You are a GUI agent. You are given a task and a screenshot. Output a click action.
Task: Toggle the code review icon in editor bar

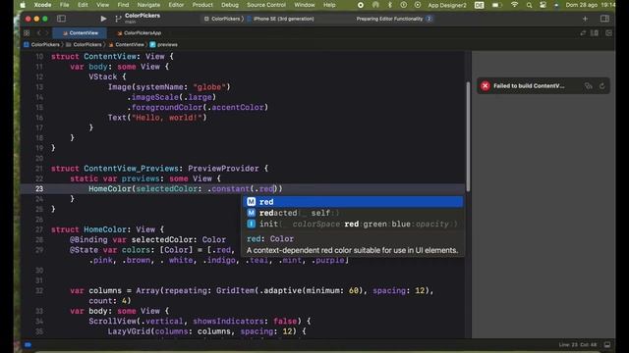[x=583, y=32]
